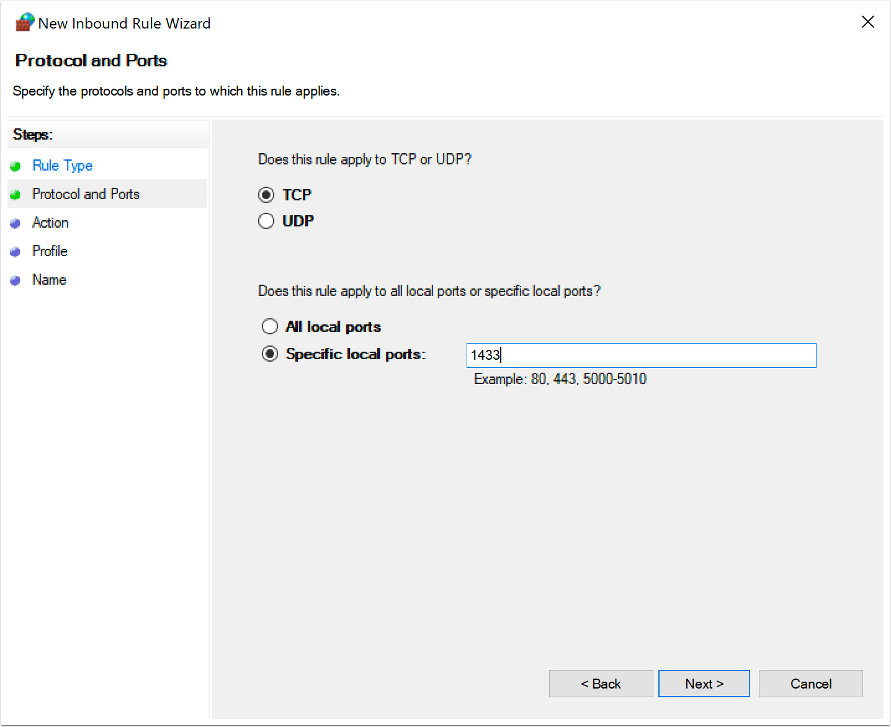Choose All local ports
891x727 pixels.
(270, 326)
